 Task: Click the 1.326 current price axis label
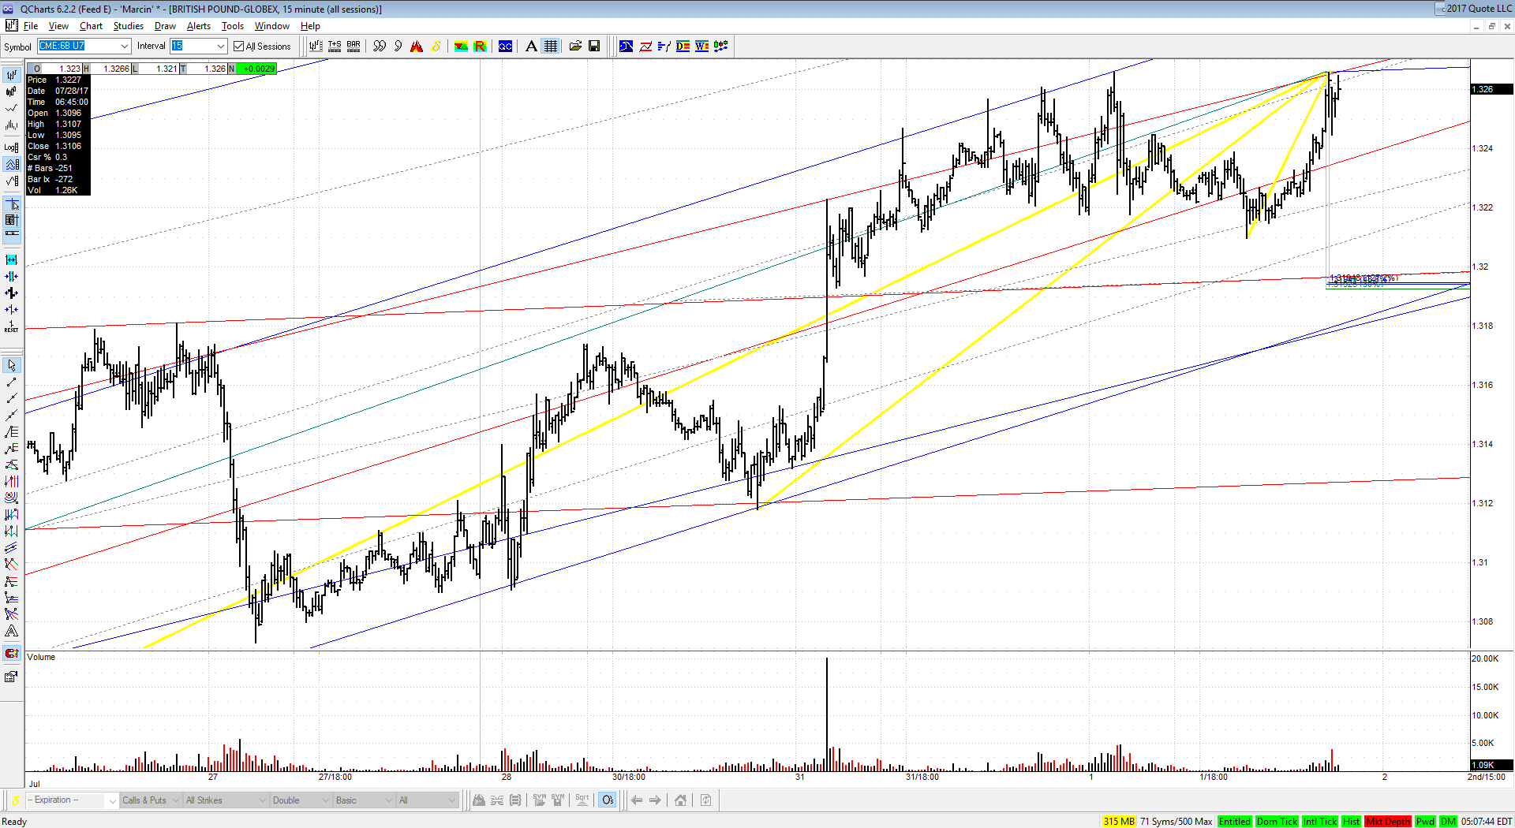coord(1491,89)
